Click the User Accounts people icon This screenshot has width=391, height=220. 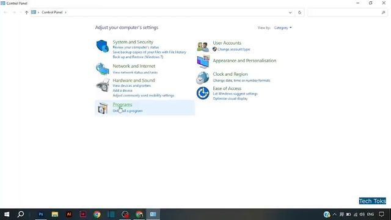pyautogui.click(x=203, y=46)
